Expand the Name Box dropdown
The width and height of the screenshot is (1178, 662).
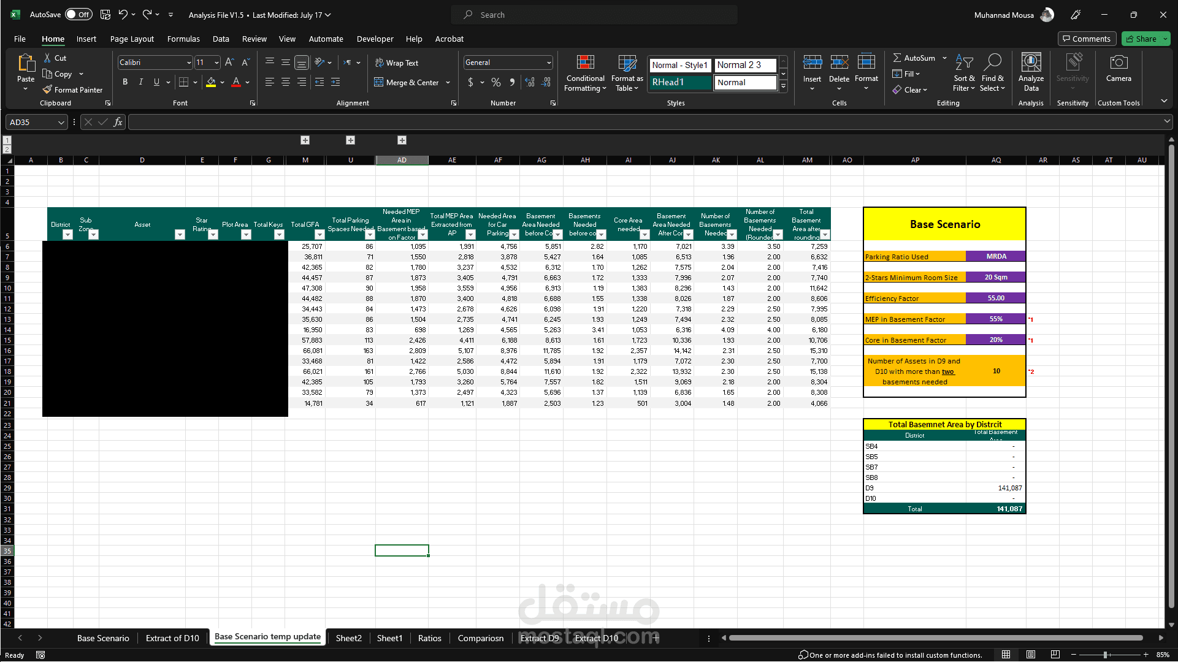pyautogui.click(x=61, y=122)
